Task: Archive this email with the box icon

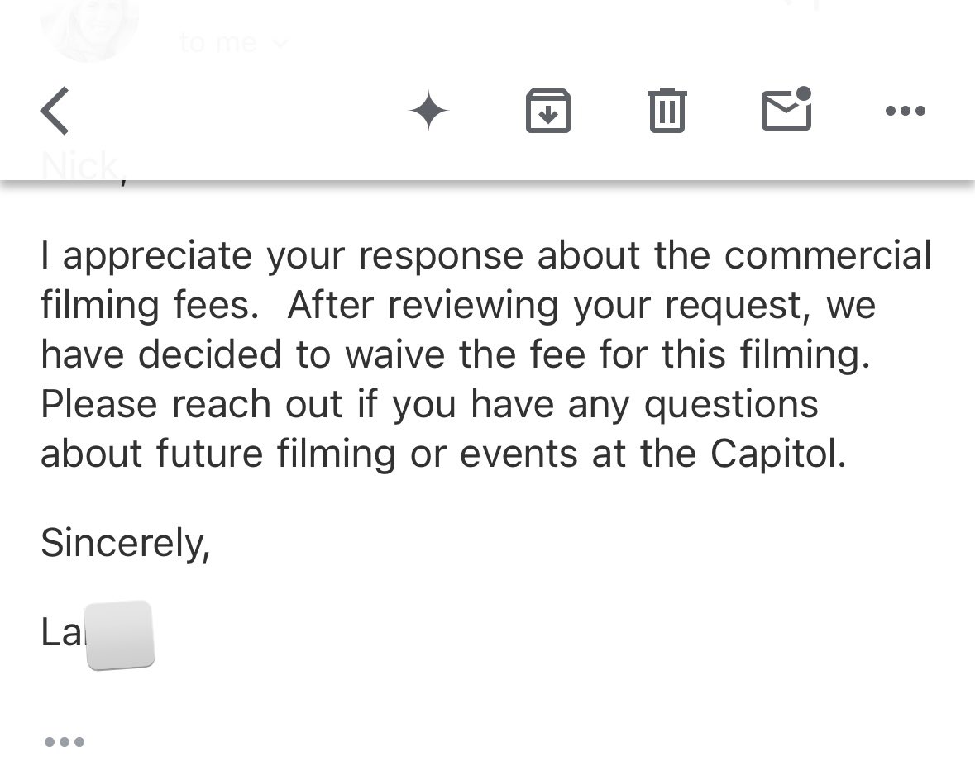Action: [x=547, y=111]
